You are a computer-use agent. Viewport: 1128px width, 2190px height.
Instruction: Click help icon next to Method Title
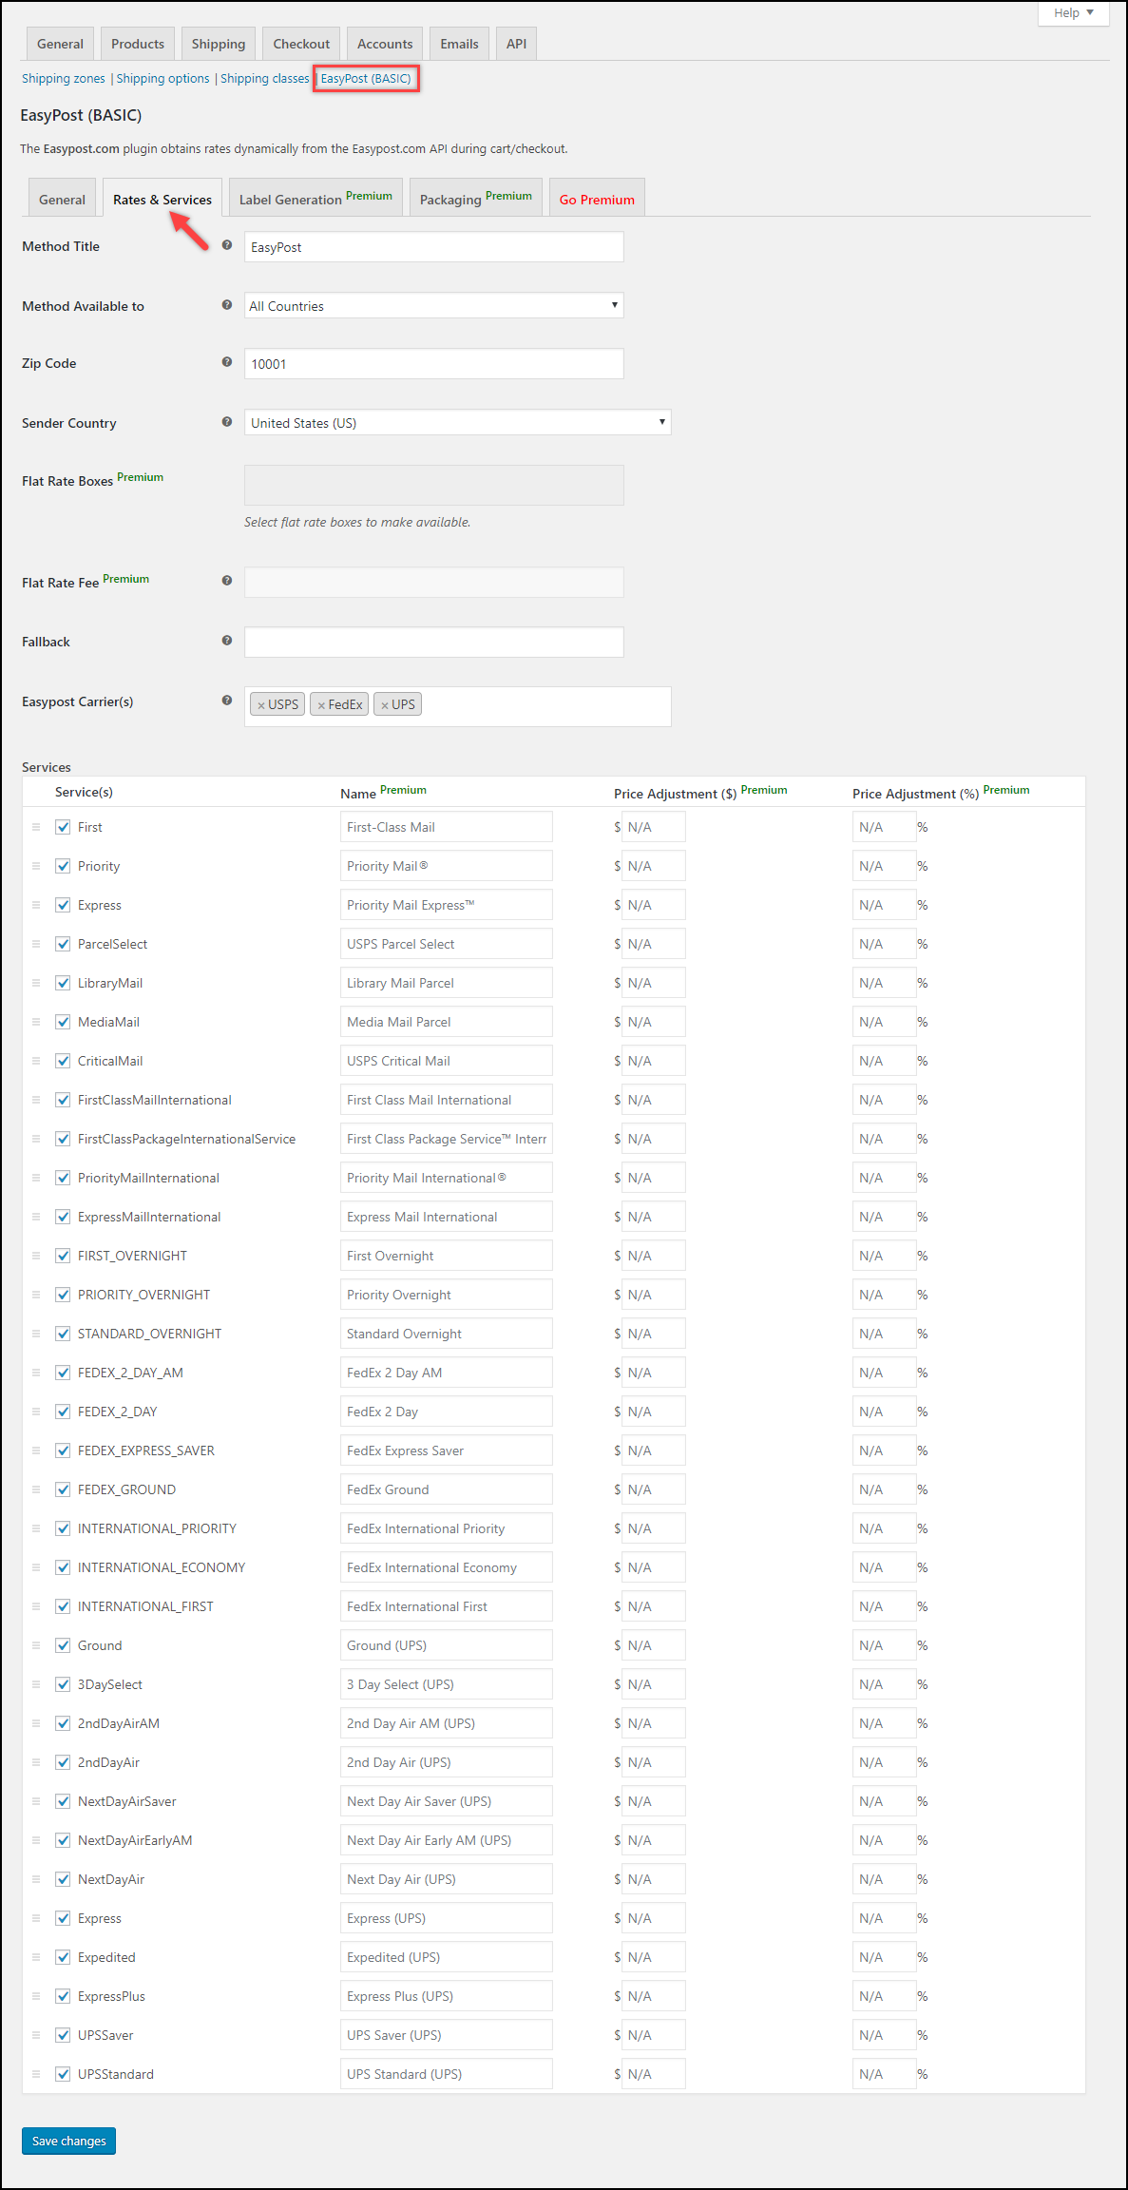point(226,245)
